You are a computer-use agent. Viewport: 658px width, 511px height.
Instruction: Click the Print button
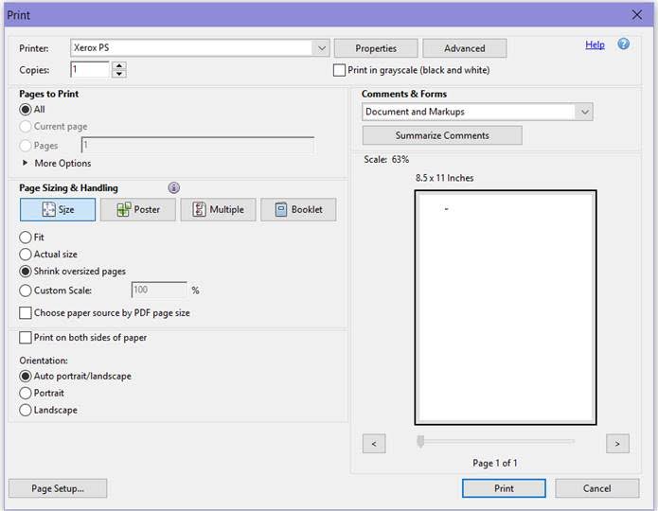[504, 488]
